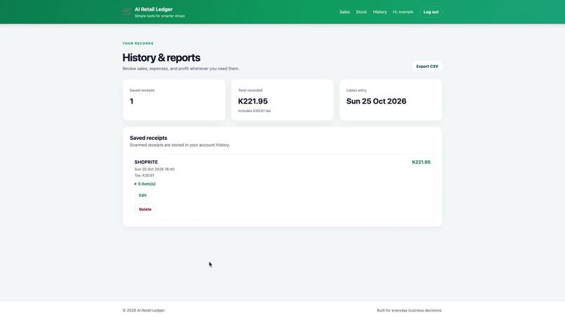Click the K221.95 receipt amount in green
Viewport: 565px width, 317px height.
(x=421, y=162)
